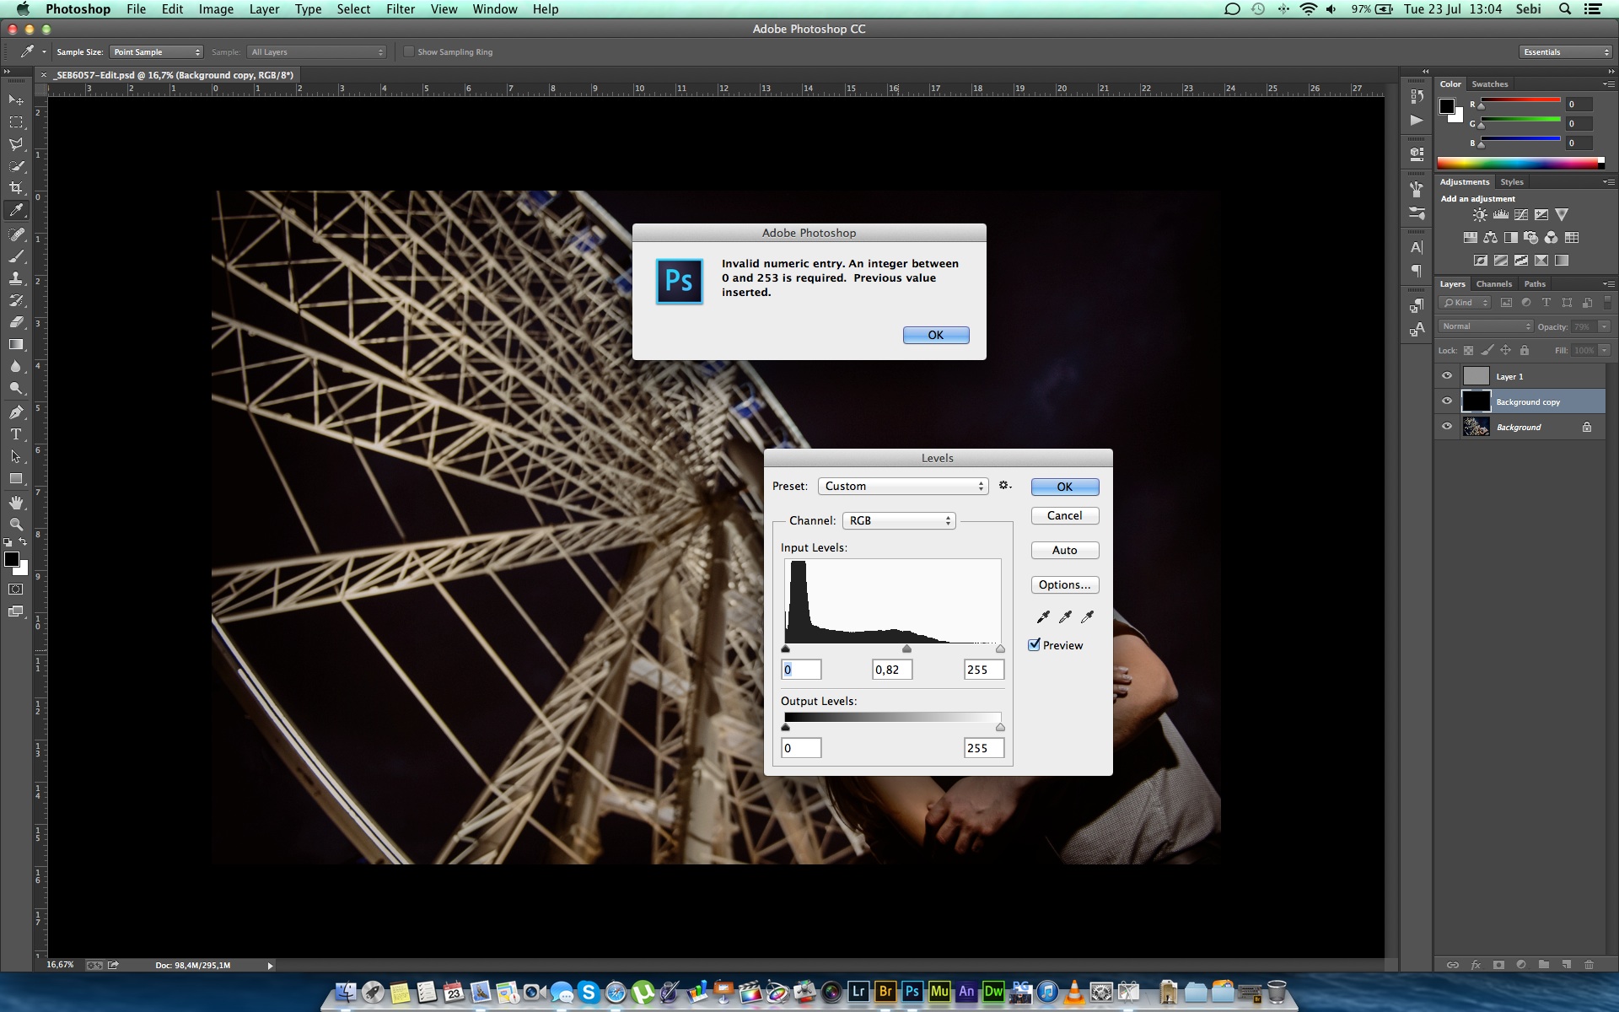Open the Filter menu
The height and width of the screenshot is (1012, 1619).
coord(400,9)
